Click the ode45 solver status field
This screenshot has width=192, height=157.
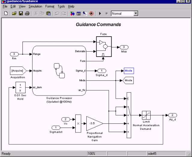click(166, 154)
